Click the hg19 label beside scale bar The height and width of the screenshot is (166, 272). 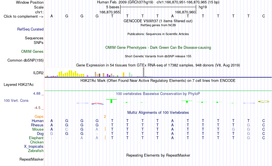pyautogui.click(x=203, y=7)
